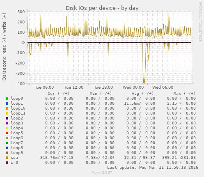Select the loop4 legend label
Screen dimensions: 204x177
coord(17,128)
